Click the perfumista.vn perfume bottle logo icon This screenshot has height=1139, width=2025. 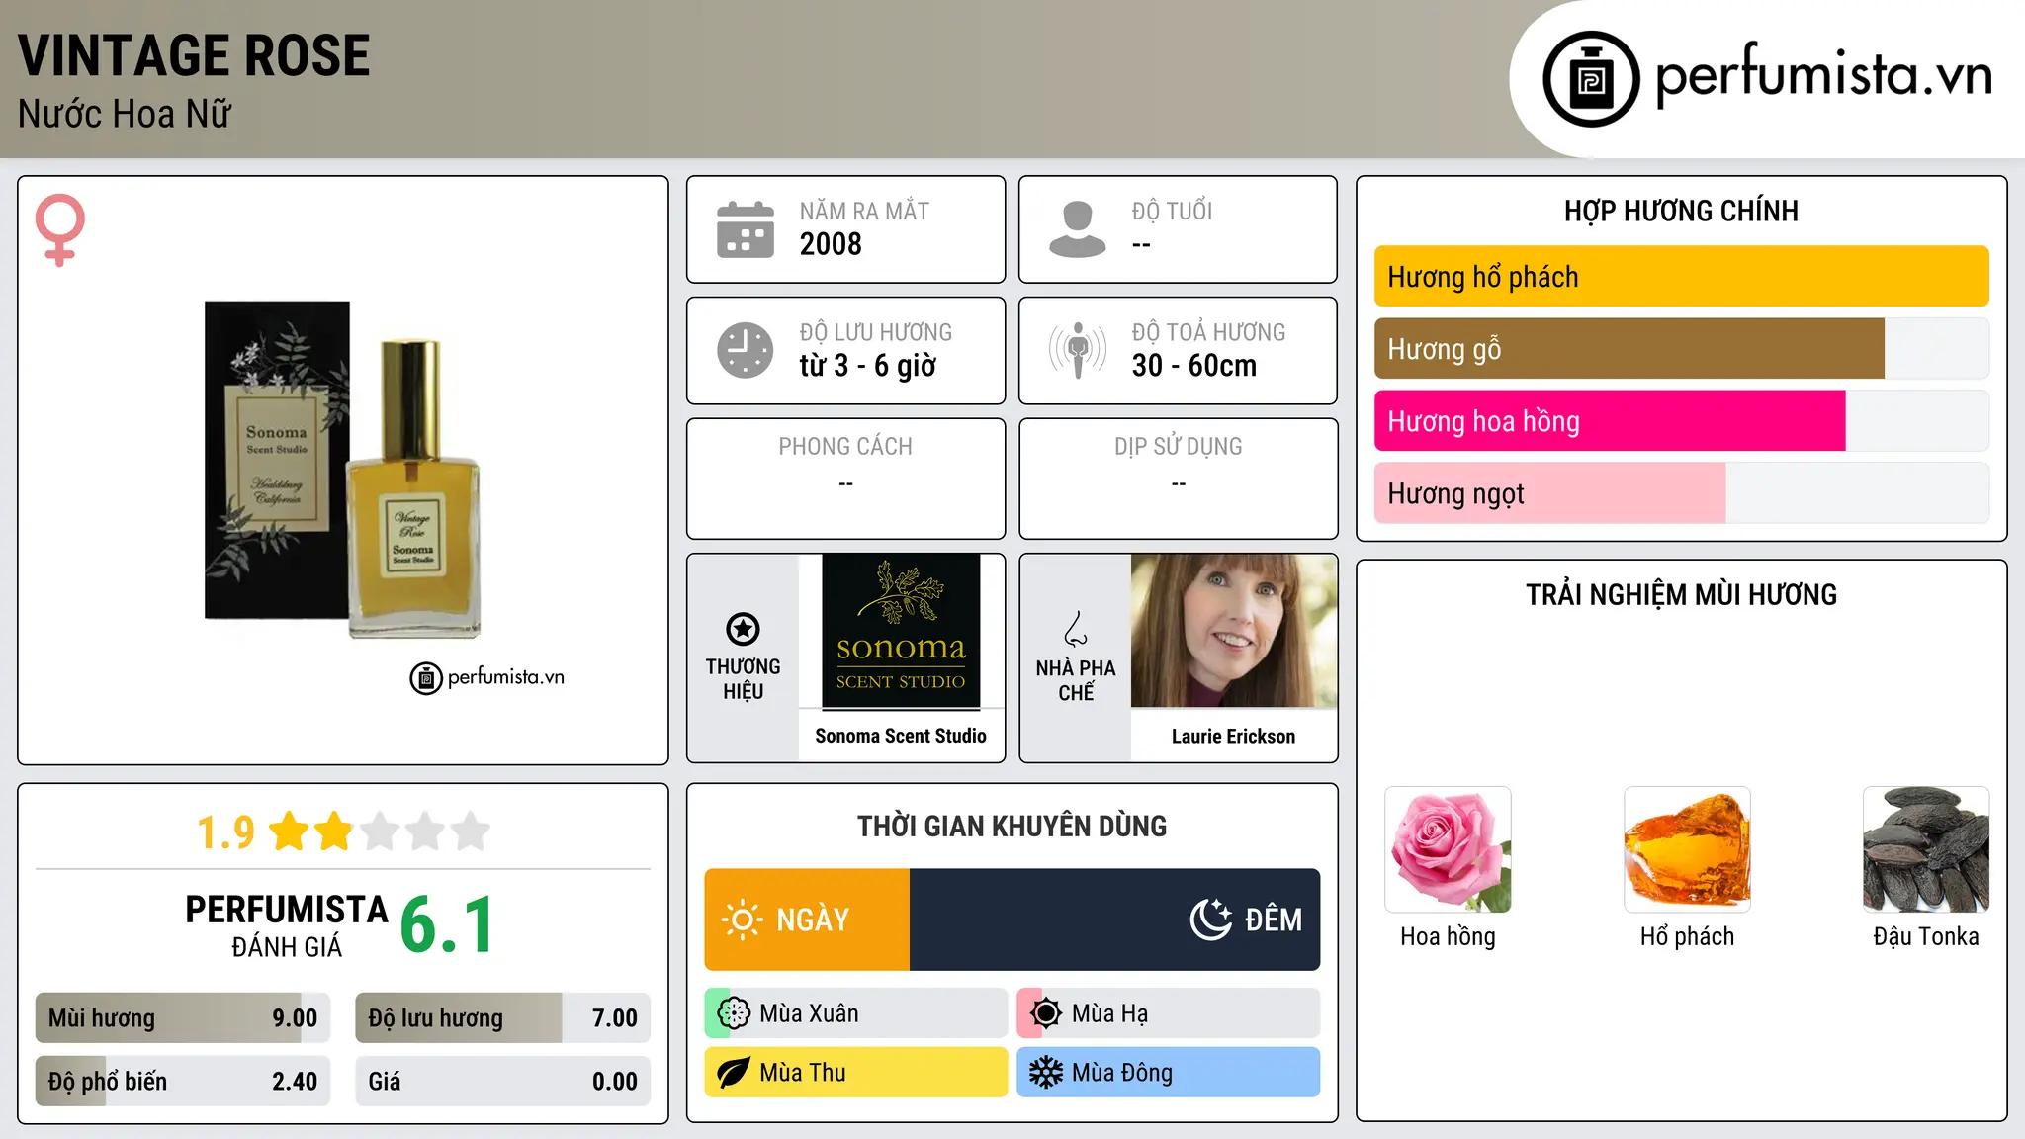click(x=1591, y=79)
